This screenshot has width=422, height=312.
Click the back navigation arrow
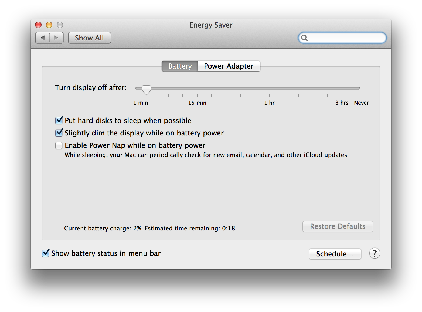coord(43,38)
